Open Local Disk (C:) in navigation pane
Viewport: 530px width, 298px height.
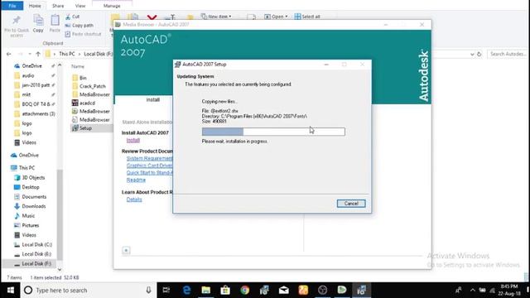[33, 245]
